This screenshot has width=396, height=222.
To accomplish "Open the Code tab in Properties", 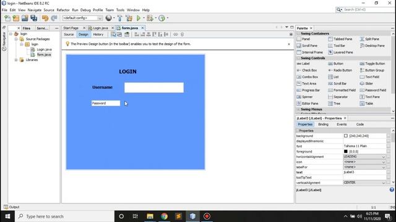I will (x=360, y=125).
